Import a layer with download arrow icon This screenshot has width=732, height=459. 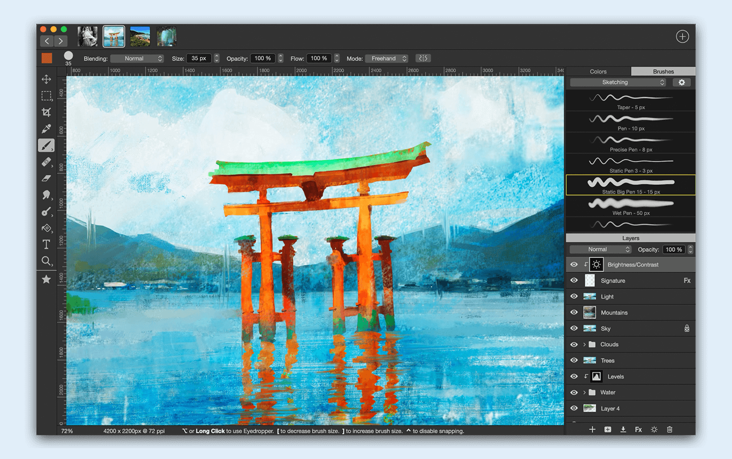(623, 429)
